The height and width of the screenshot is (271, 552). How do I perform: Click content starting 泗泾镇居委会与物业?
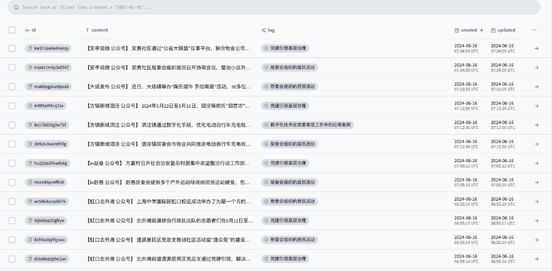168,144
